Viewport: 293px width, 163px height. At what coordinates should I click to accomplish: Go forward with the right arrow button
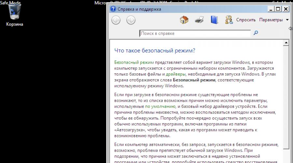pos(131,20)
